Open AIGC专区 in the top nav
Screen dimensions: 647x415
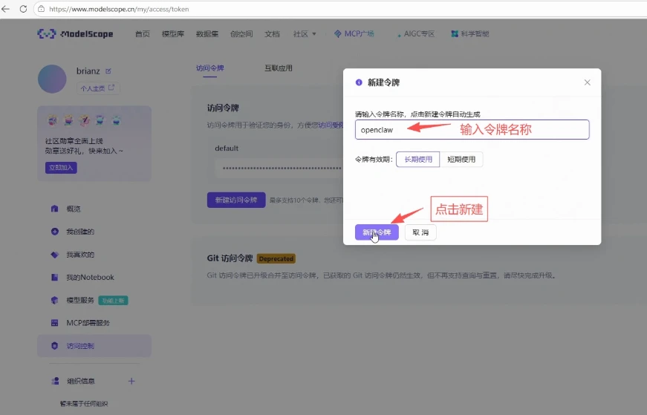click(x=416, y=34)
